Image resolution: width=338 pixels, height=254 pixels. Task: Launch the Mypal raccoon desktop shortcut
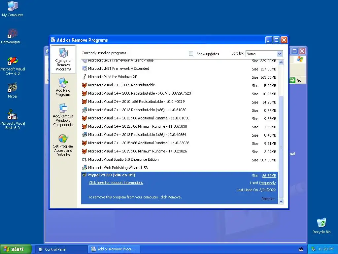pyautogui.click(x=13, y=90)
